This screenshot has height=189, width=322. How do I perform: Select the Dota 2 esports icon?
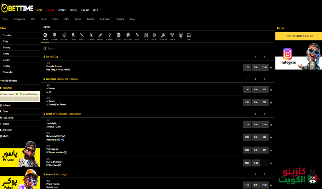[189, 36]
